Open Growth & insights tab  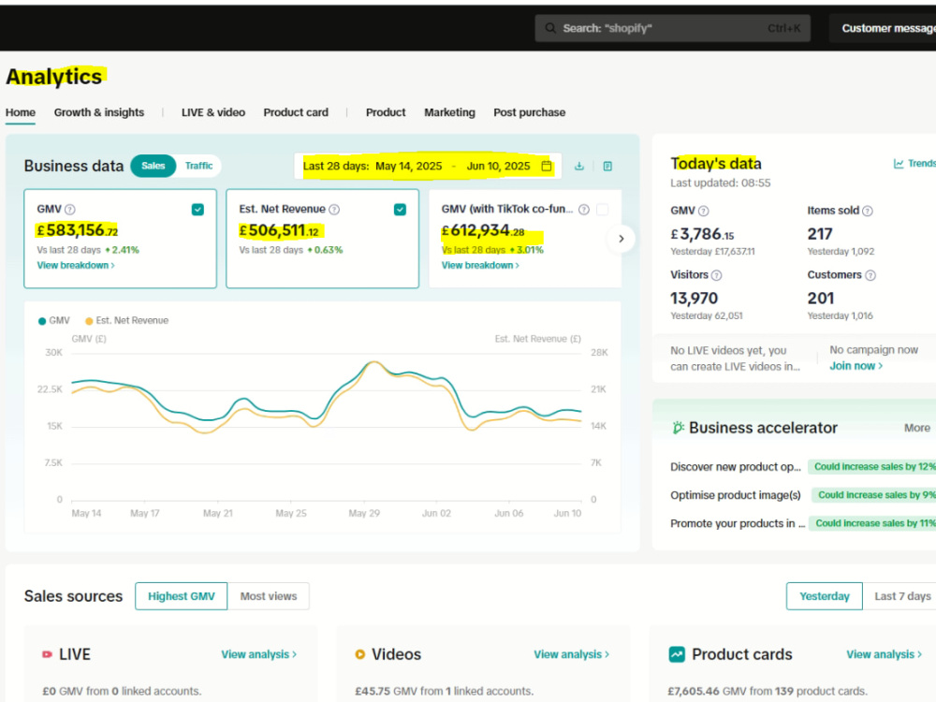coord(99,112)
